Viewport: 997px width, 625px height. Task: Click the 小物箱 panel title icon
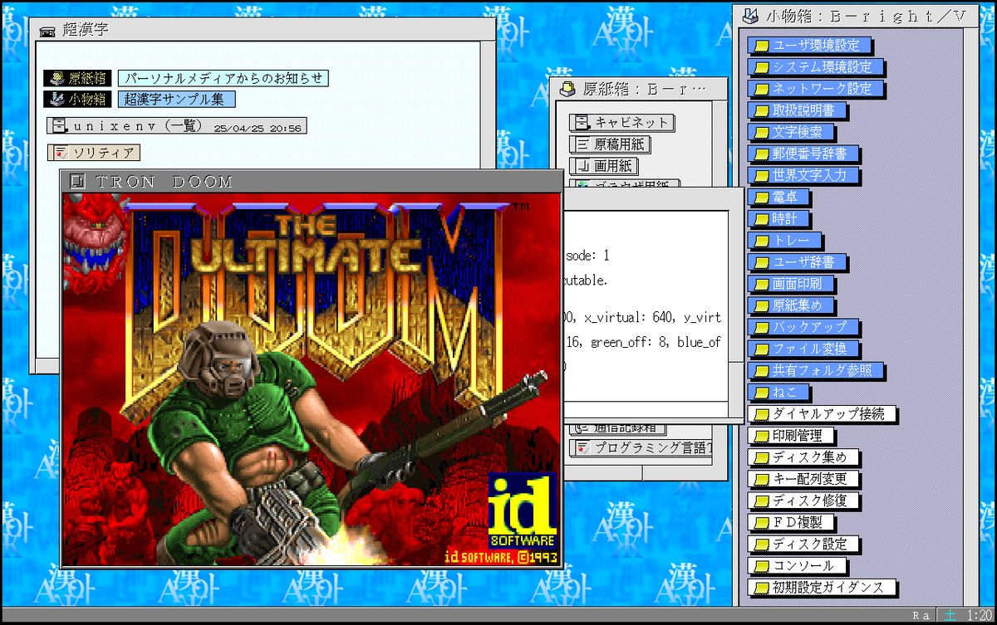tap(750, 15)
